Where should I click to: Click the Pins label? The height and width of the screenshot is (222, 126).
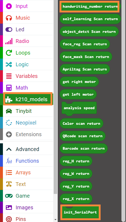(21, 219)
